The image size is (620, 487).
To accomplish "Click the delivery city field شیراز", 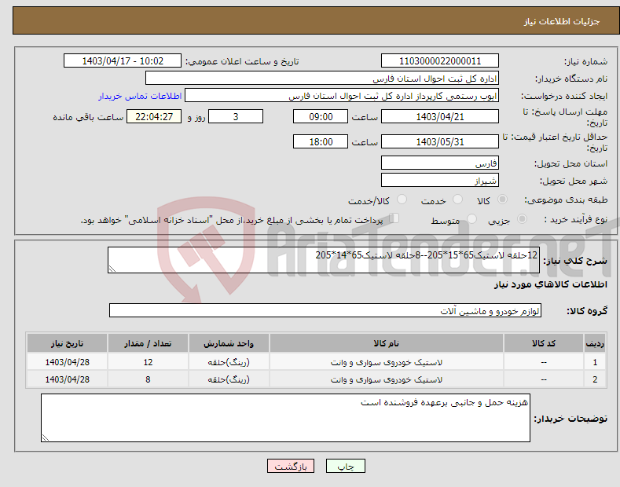I will coord(440,180).
